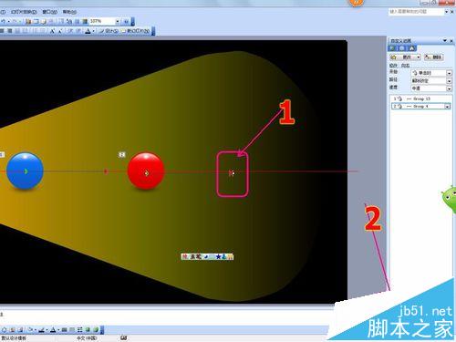Open the Font Color dropdown arrow
Screen dimensions: 456x342
click(93, 31)
